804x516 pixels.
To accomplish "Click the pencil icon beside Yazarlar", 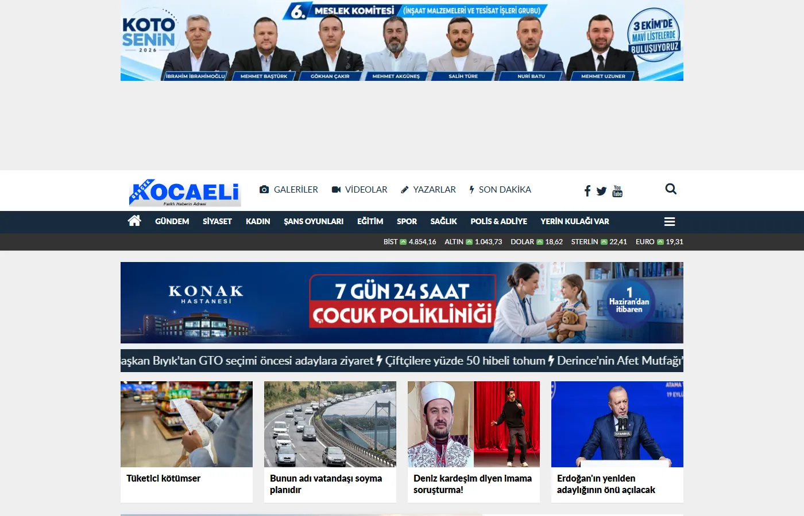I will 405,189.
